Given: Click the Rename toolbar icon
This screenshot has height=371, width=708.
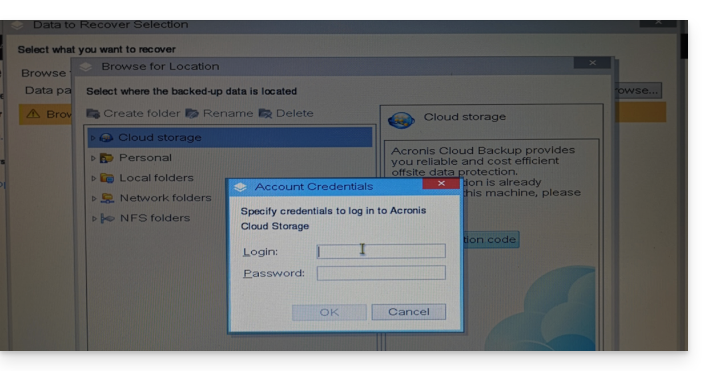Looking at the screenshot, I should click(192, 113).
